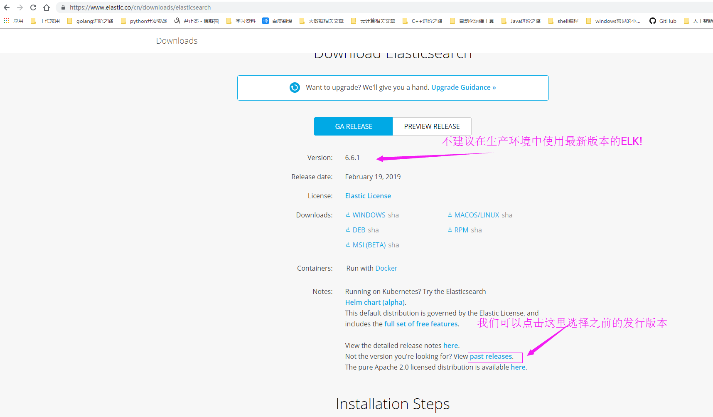This screenshot has height=417, width=713.
Task: Open the 百度翻译 bookmark
Action: [x=277, y=21]
